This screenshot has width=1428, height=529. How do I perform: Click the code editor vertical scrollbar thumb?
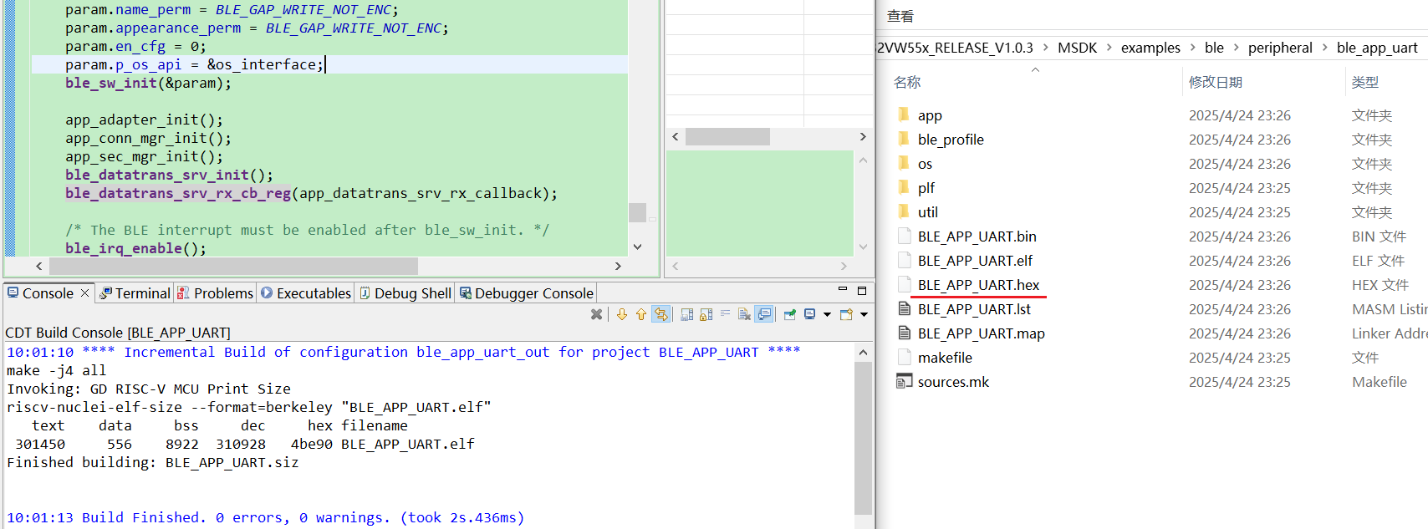637,212
